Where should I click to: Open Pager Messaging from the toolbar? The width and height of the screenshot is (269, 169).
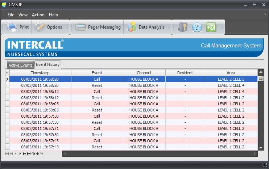[98, 27]
